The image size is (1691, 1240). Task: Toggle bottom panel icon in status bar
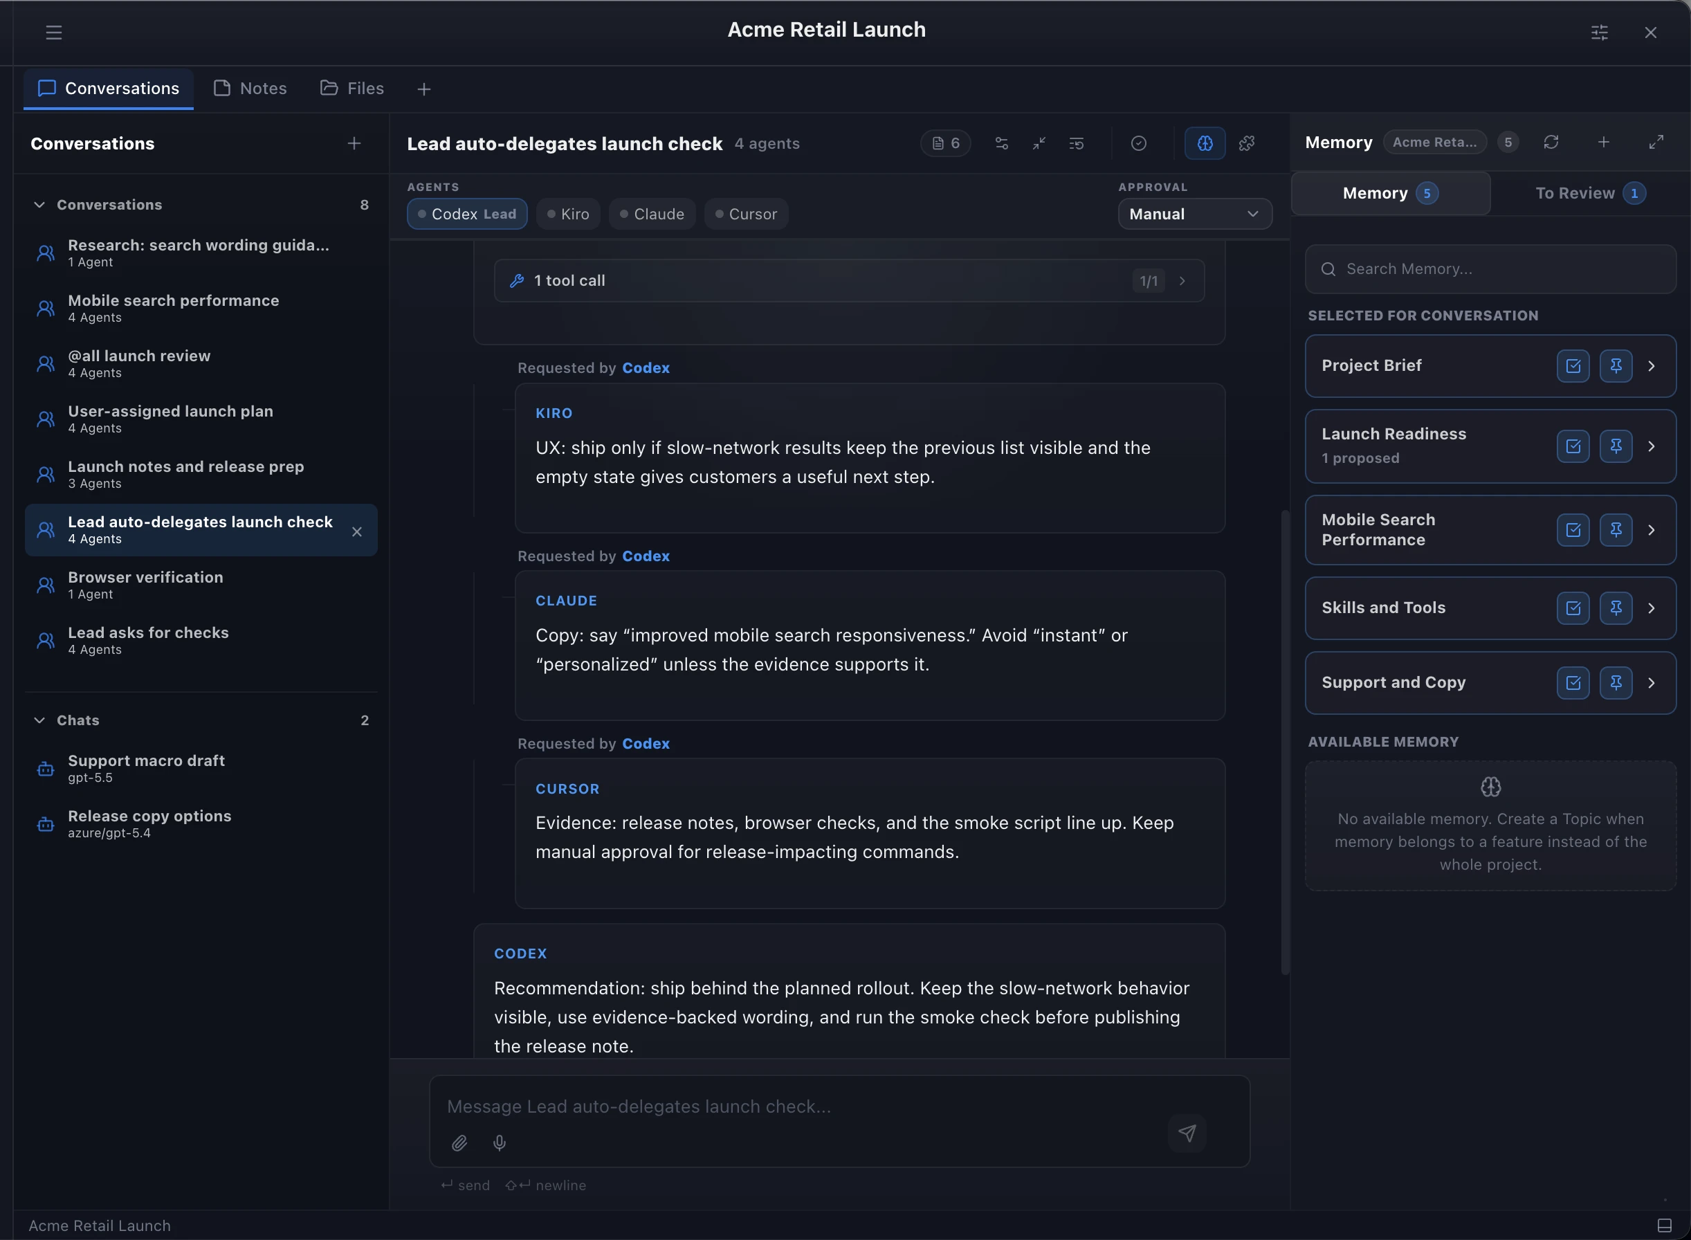pyautogui.click(x=1664, y=1225)
